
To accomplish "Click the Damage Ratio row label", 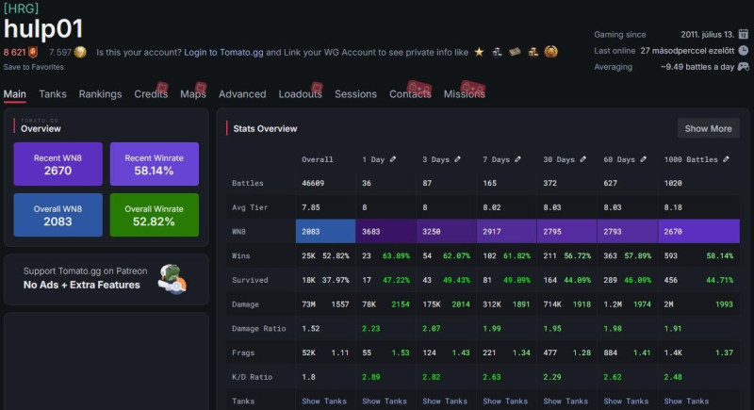I will tap(258, 328).
